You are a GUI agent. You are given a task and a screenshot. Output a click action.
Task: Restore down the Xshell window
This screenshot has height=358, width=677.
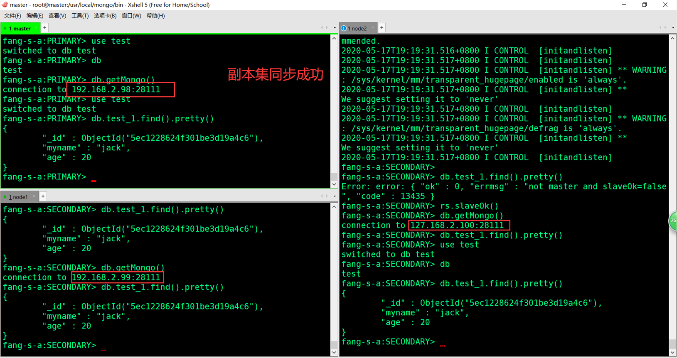click(645, 5)
